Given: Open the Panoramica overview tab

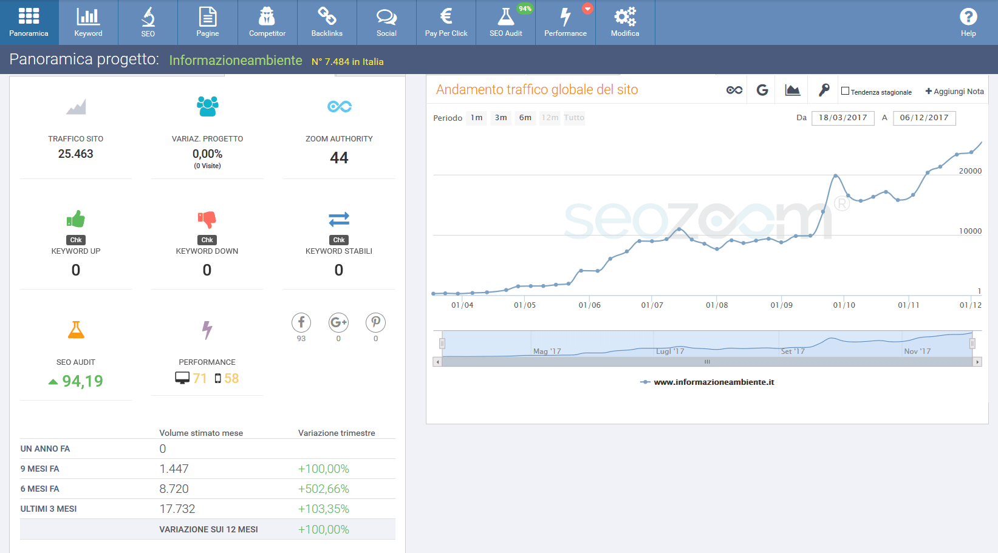Looking at the screenshot, I should [x=29, y=22].
